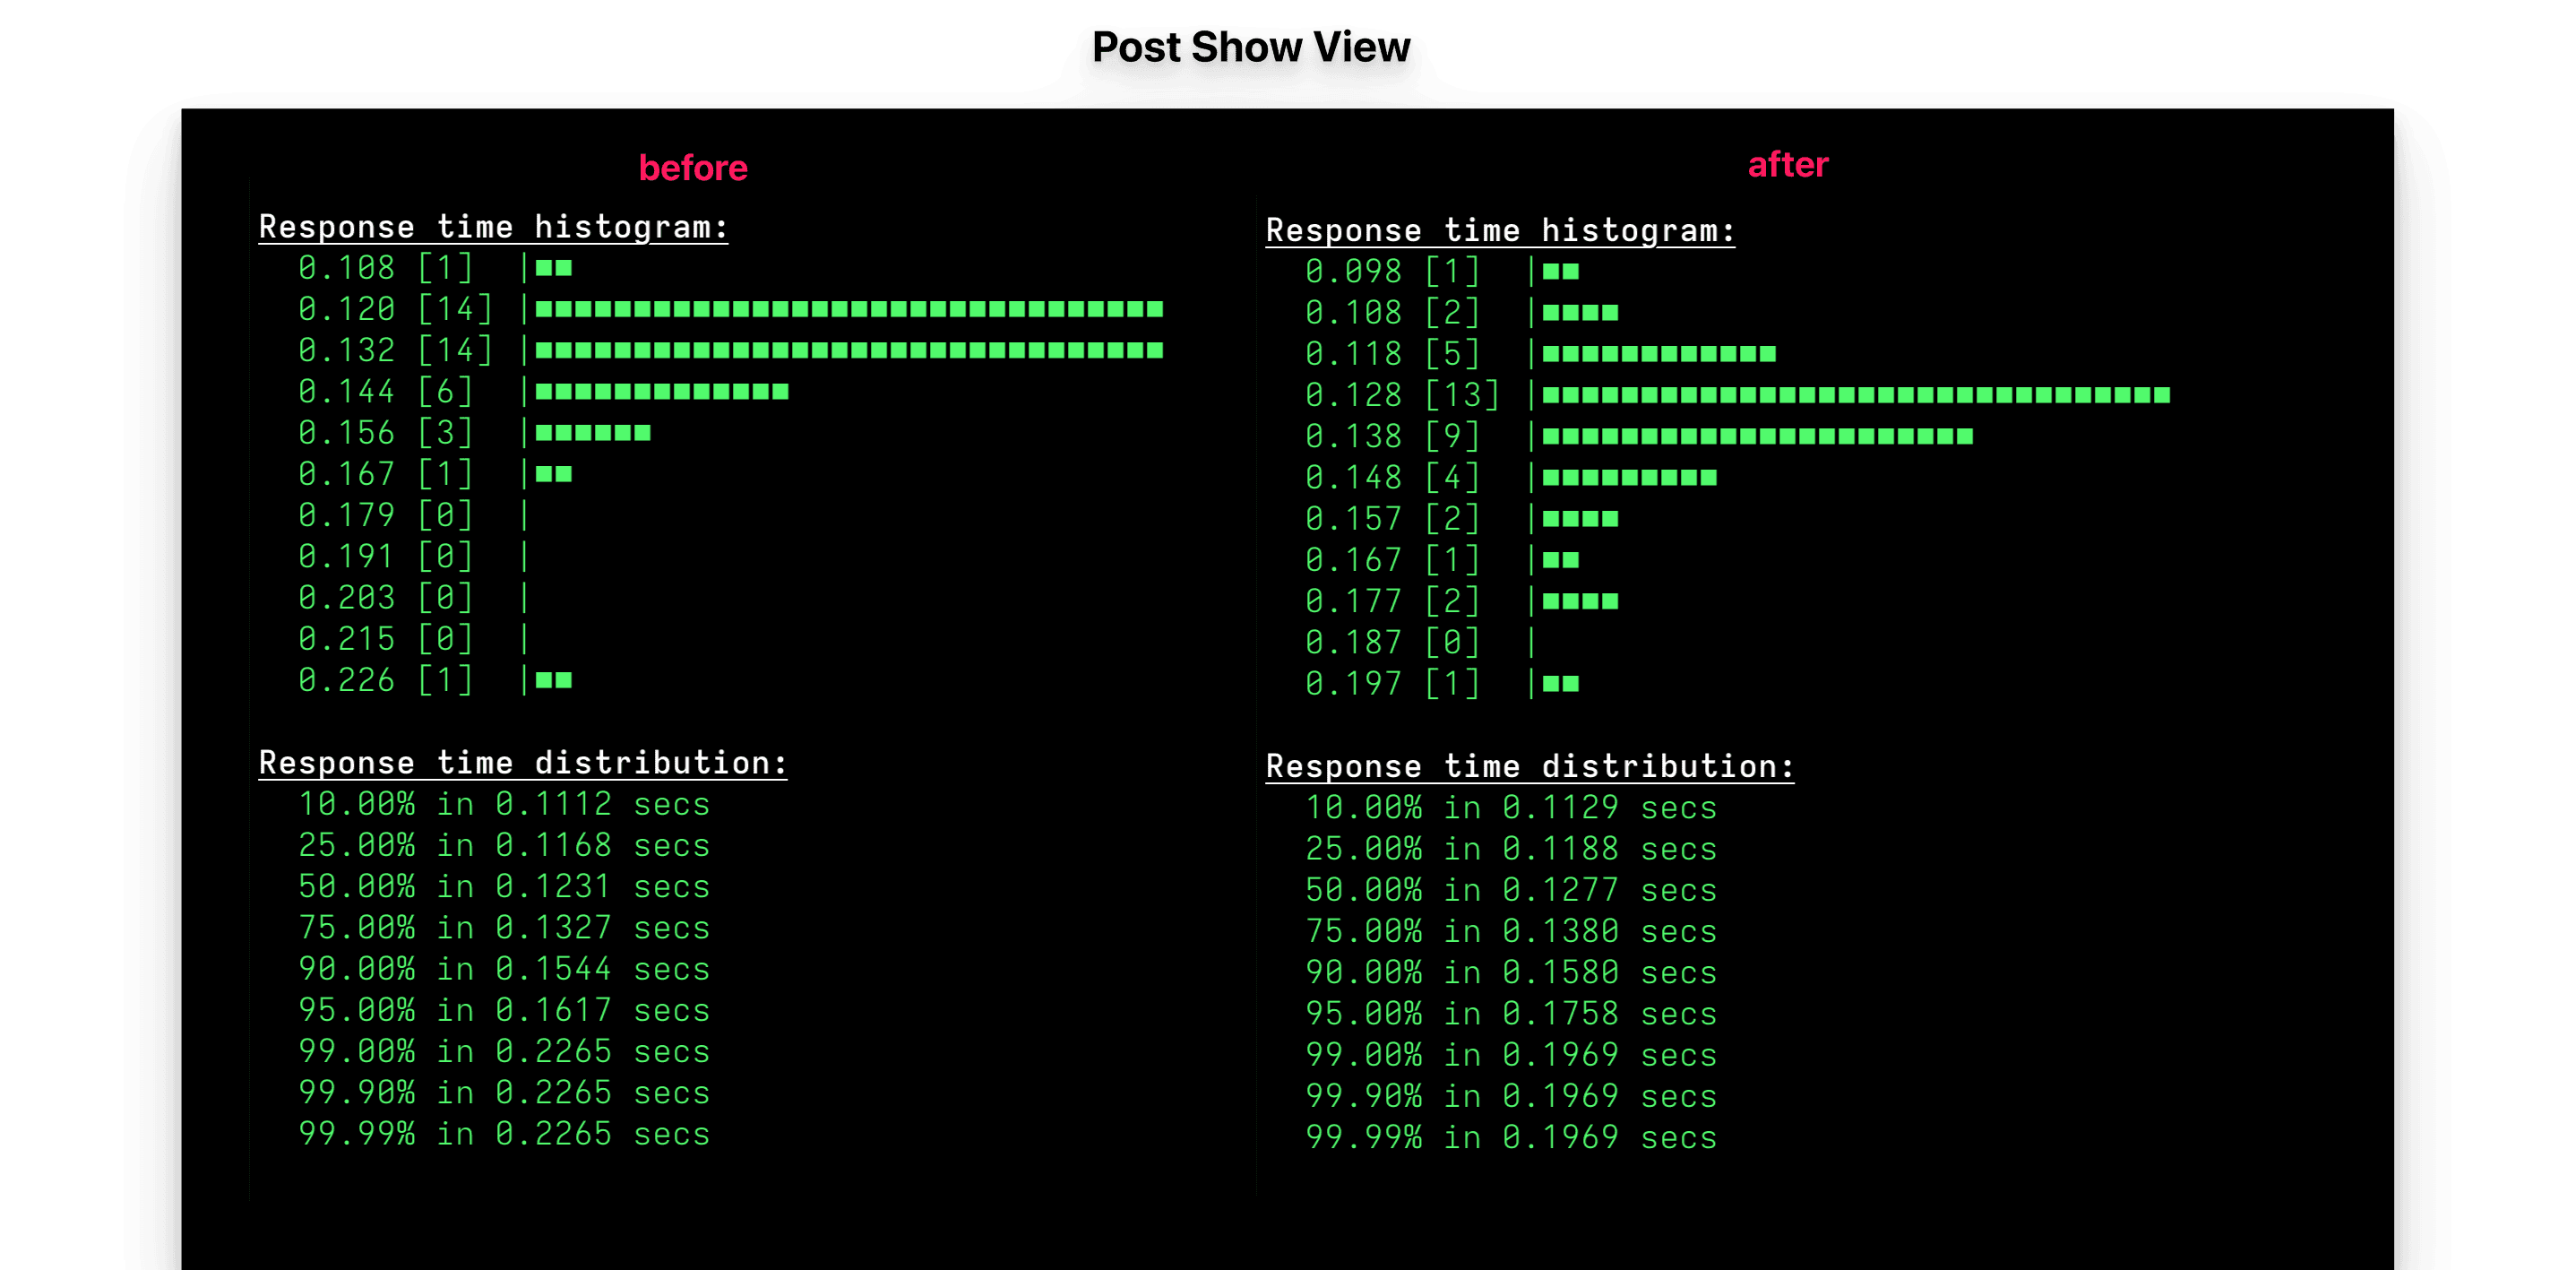Click the before 'Response time histogram:' heading
The width and height of the screenshot is (2576, 1270).
pos(493,227)
